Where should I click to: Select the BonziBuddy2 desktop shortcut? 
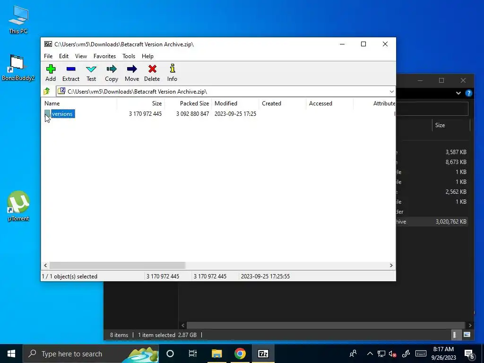tap(18, 68)
